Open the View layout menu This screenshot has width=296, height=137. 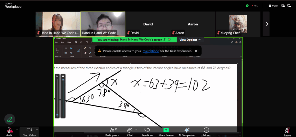click(273, 5)
